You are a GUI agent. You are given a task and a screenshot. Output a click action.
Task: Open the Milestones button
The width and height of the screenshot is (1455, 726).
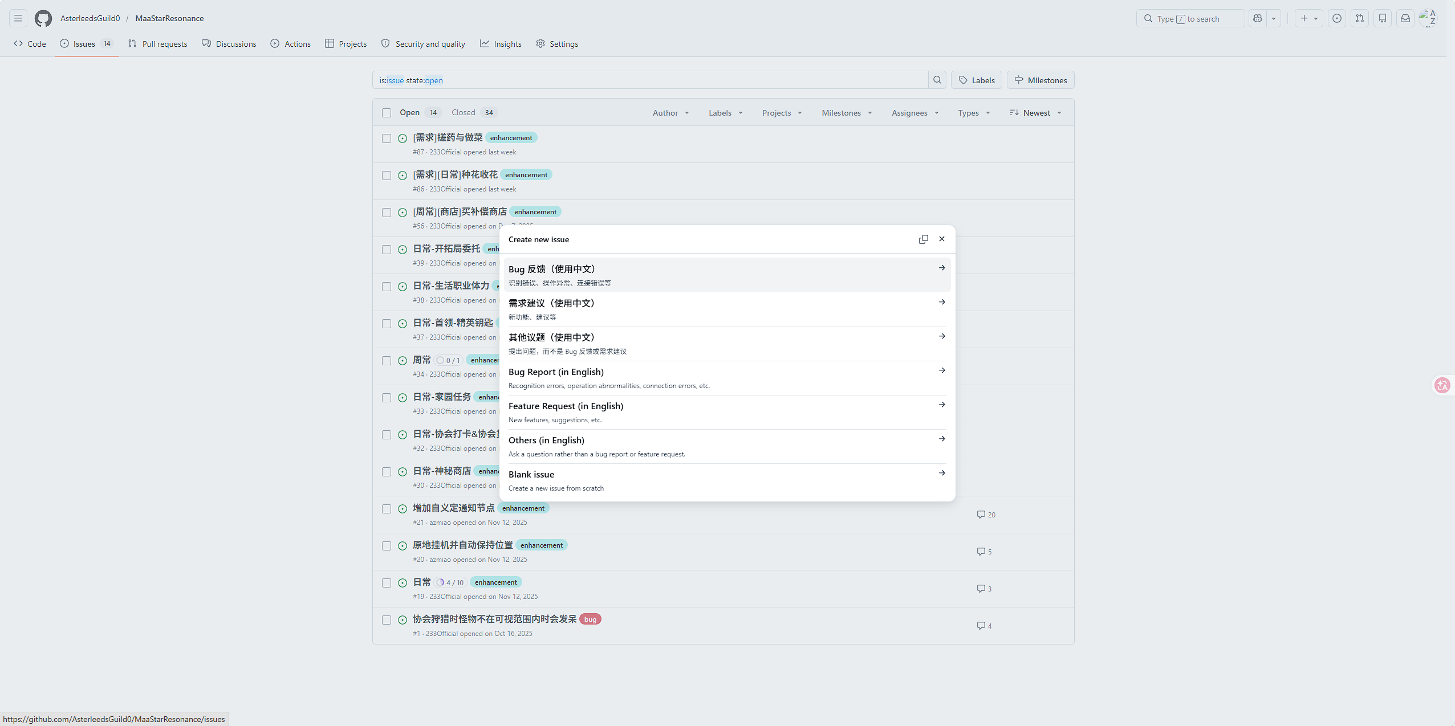pos(1041,80)
